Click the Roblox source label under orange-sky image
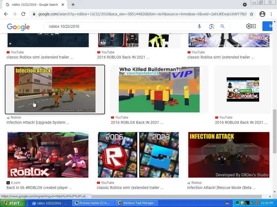 click(x=14, y=118)
